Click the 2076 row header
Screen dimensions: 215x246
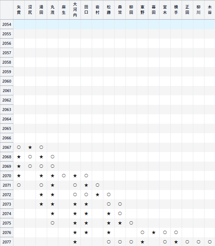coord(7,233)
